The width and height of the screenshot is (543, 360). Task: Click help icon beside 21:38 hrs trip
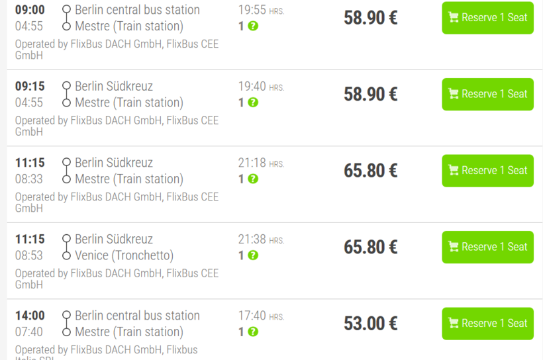tap(253, 255)
